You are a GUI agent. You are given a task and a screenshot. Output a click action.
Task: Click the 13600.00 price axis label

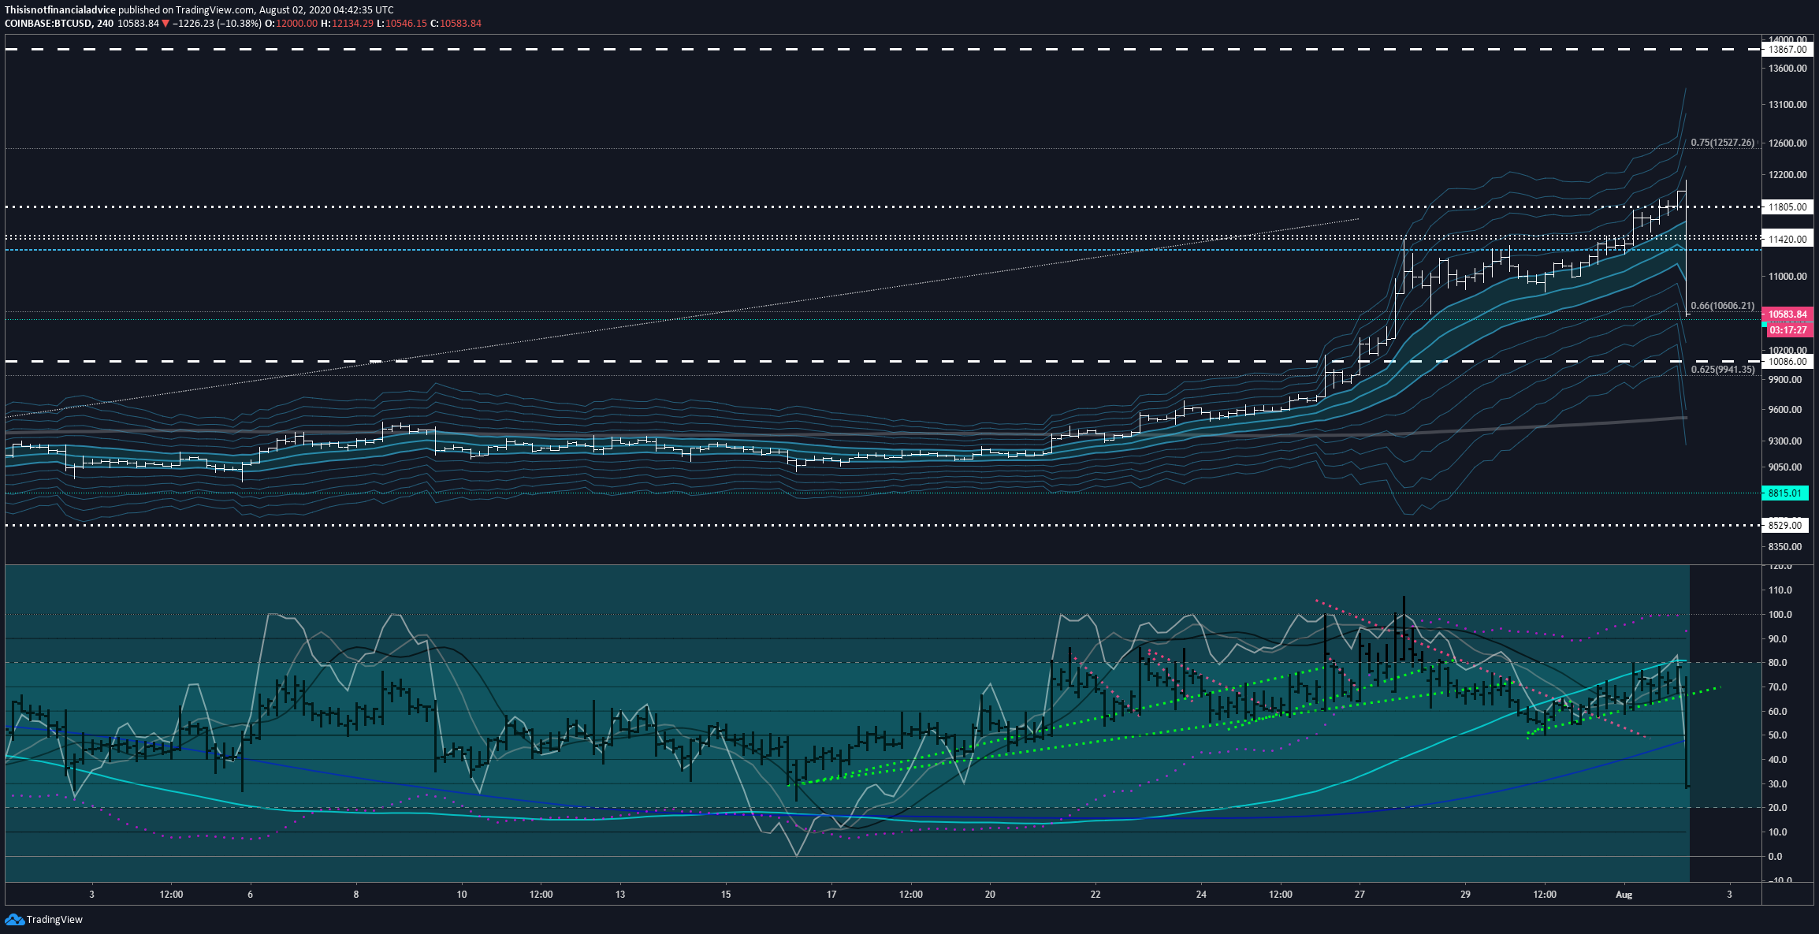pyautogui.click(x=1787, y=69)
